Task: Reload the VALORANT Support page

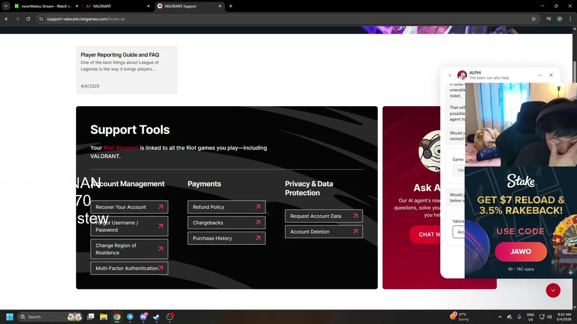Action: click(28, 19)
